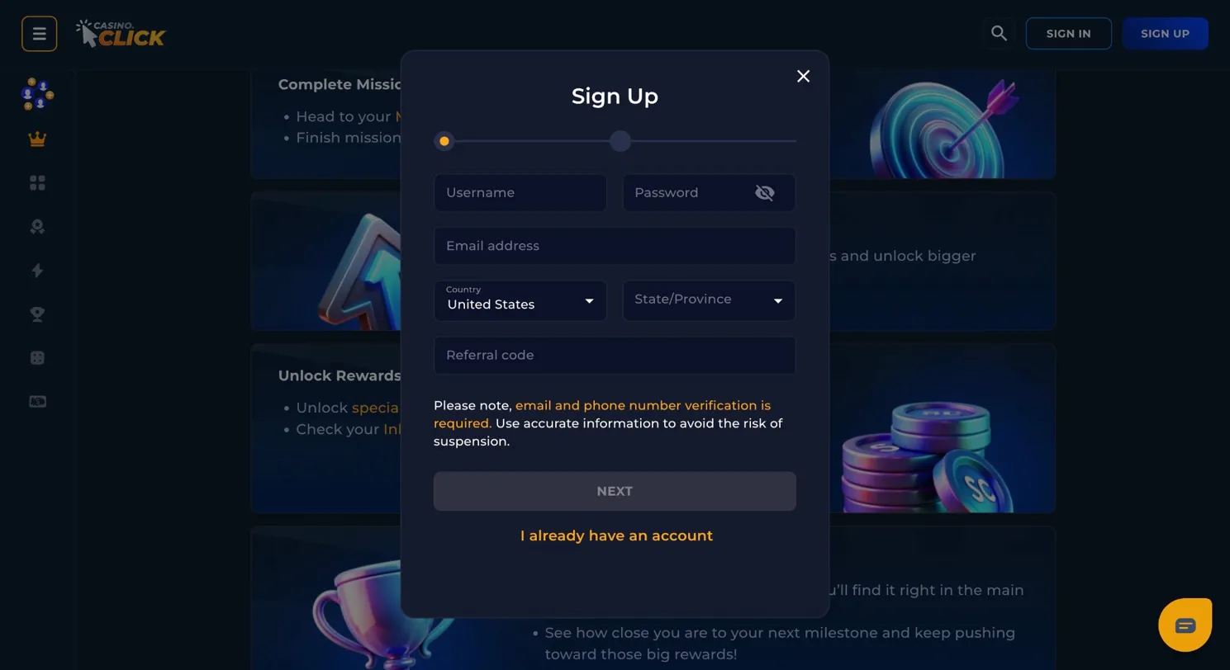Toggle password visibility eye icon

click(x=765, y=192)
